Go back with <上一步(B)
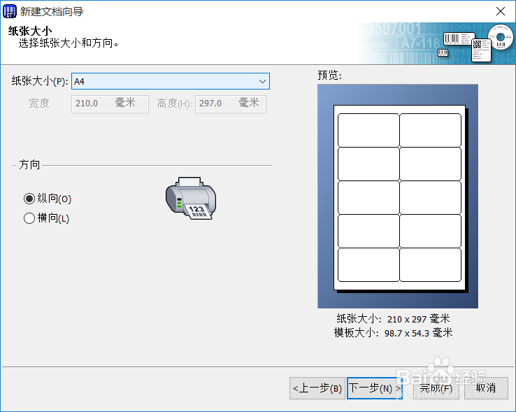The width and height of the screenshot is (516, 412). coord(317,388)
